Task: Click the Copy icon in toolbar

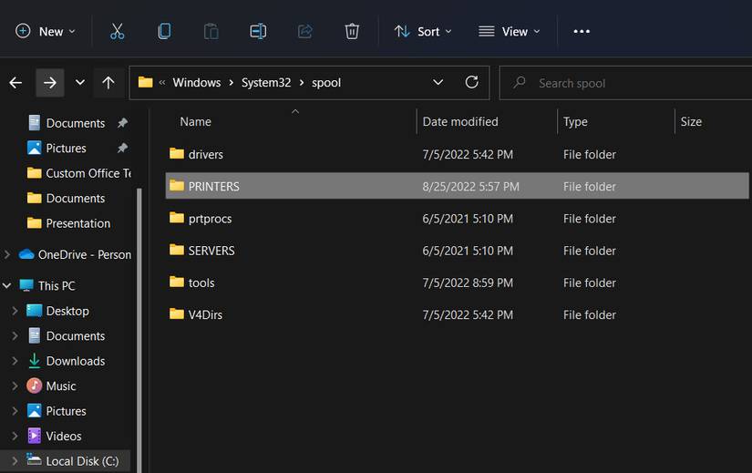Action: point(164,31)
